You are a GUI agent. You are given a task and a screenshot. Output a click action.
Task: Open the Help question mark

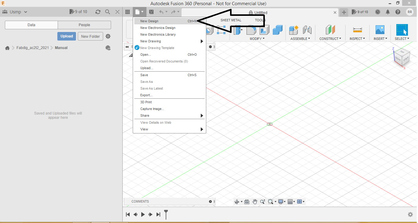point(398,12)
